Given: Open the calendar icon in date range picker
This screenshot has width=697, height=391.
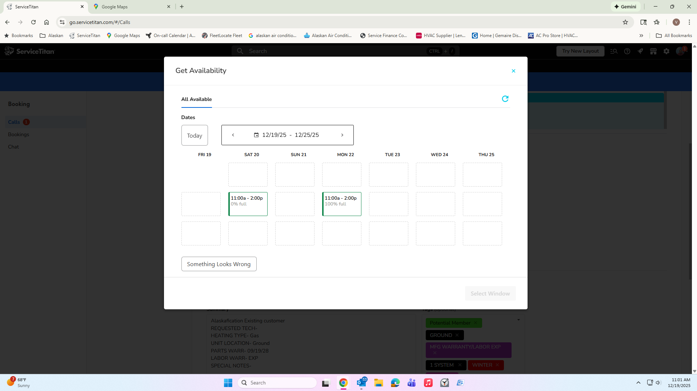Looking at the screenshot, I should [256, 135].
